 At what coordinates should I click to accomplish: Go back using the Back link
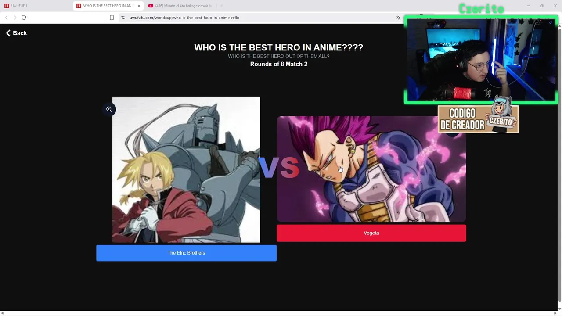tap(16, 33)
